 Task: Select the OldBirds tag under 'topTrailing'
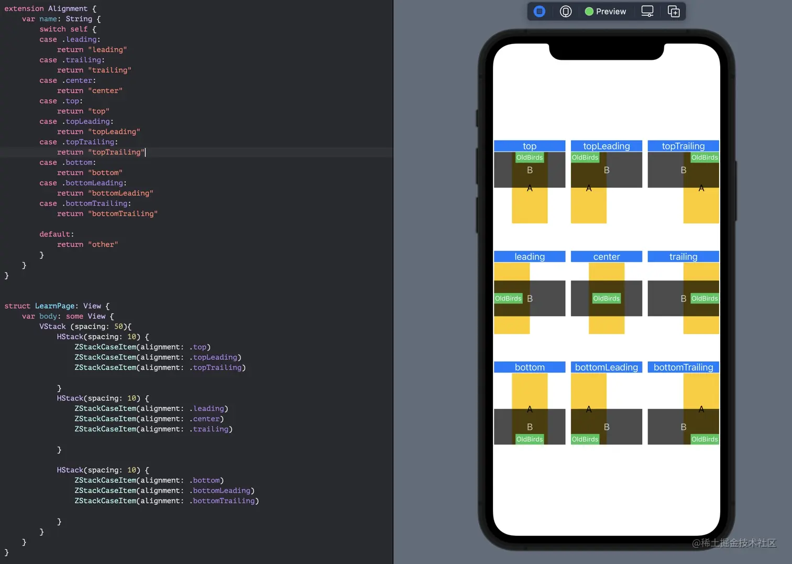[705, 157]
